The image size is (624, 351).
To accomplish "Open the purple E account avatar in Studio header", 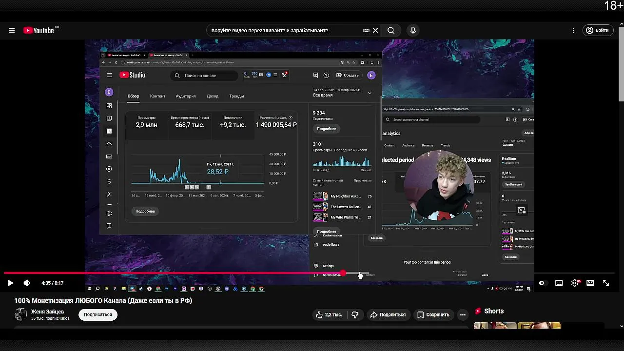I will [371, 75].
